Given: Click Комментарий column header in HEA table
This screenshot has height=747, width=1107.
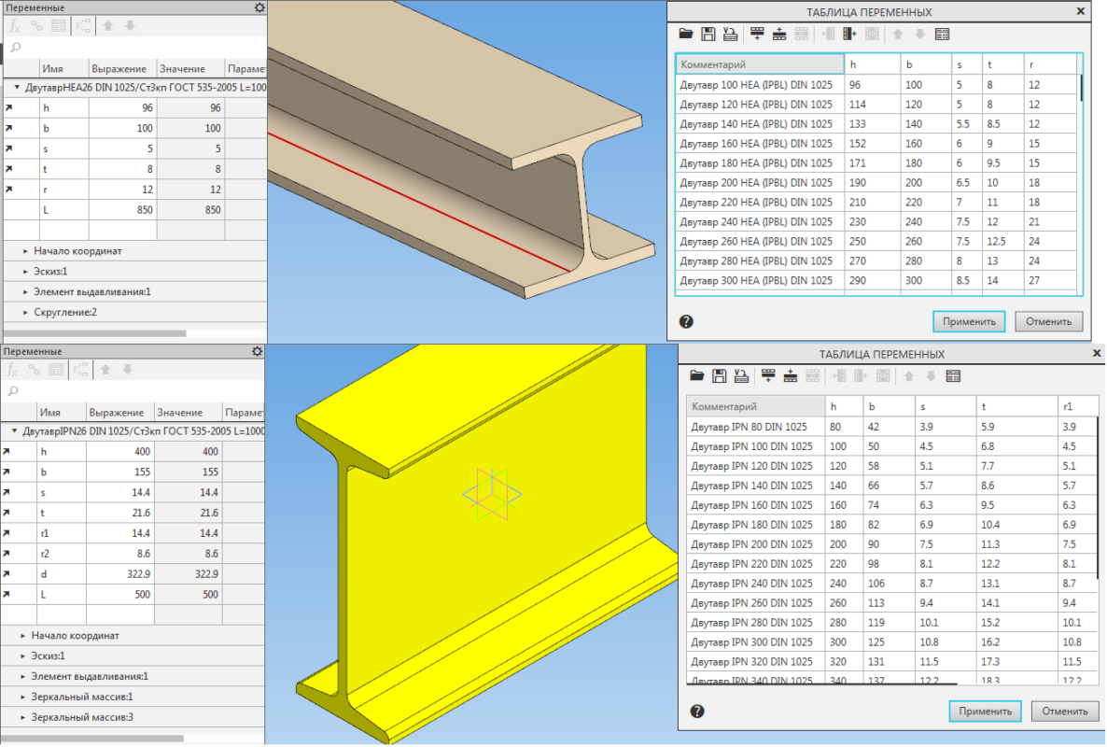Looking at the screenshot, I should click(x=760, y=64).
